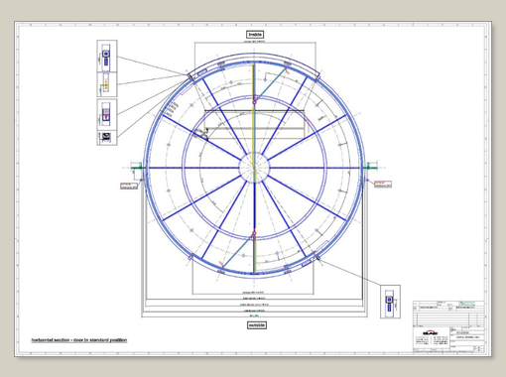This screenshot has width=506, height=377.
Task: Select the yellow profile detail view thumbnail
Action: (x=107, y=84)
